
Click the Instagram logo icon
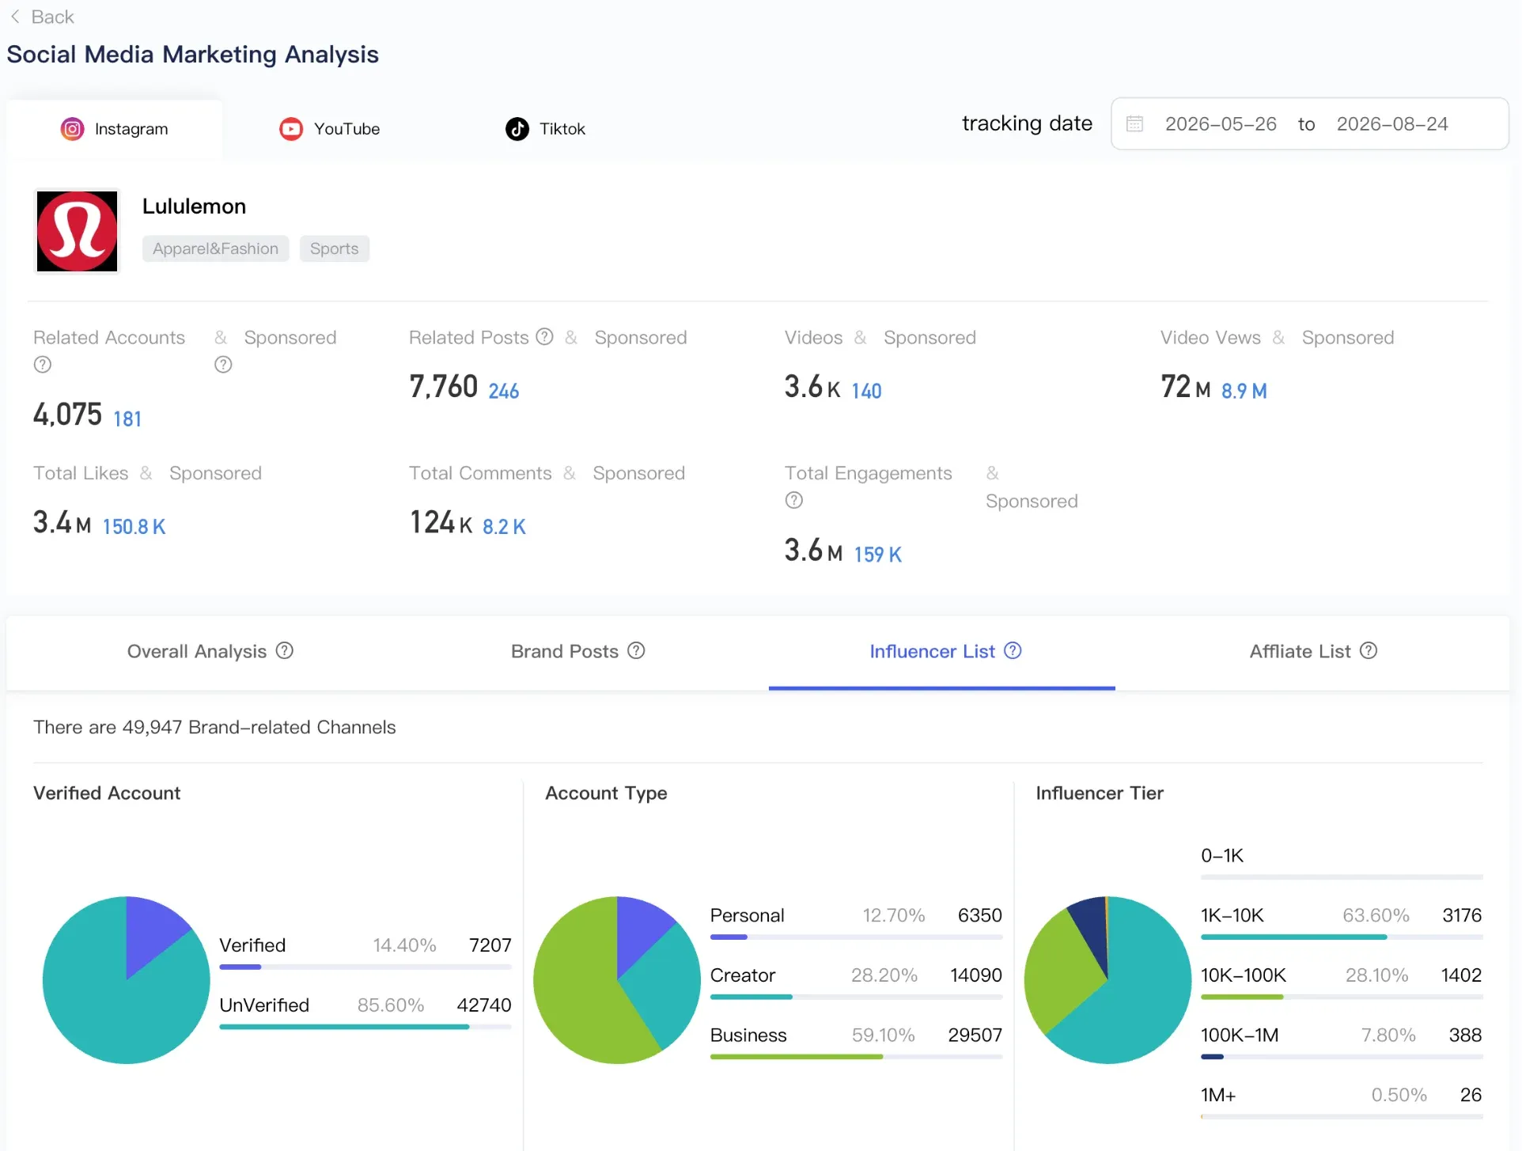72,129
